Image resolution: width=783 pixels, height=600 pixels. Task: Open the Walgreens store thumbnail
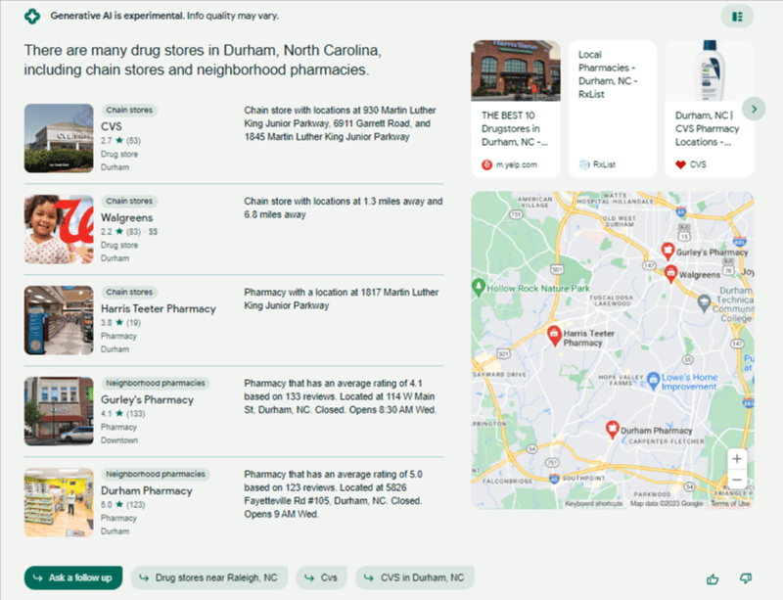59,229
